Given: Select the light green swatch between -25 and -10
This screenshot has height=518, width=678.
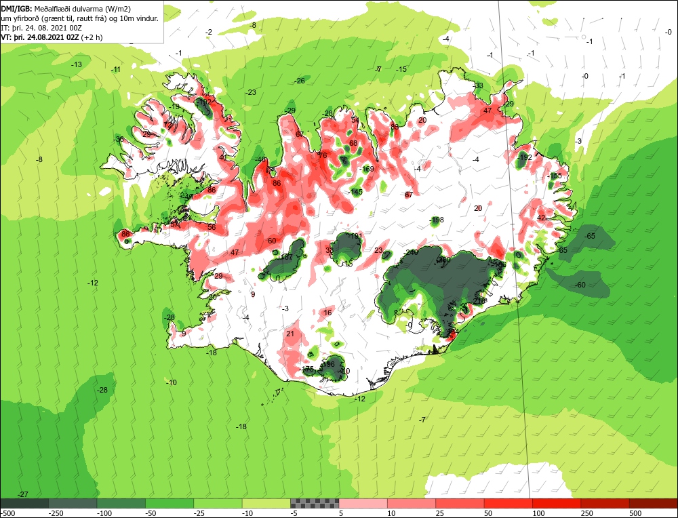Looking at the screenshot, I should tap(218, 503).
